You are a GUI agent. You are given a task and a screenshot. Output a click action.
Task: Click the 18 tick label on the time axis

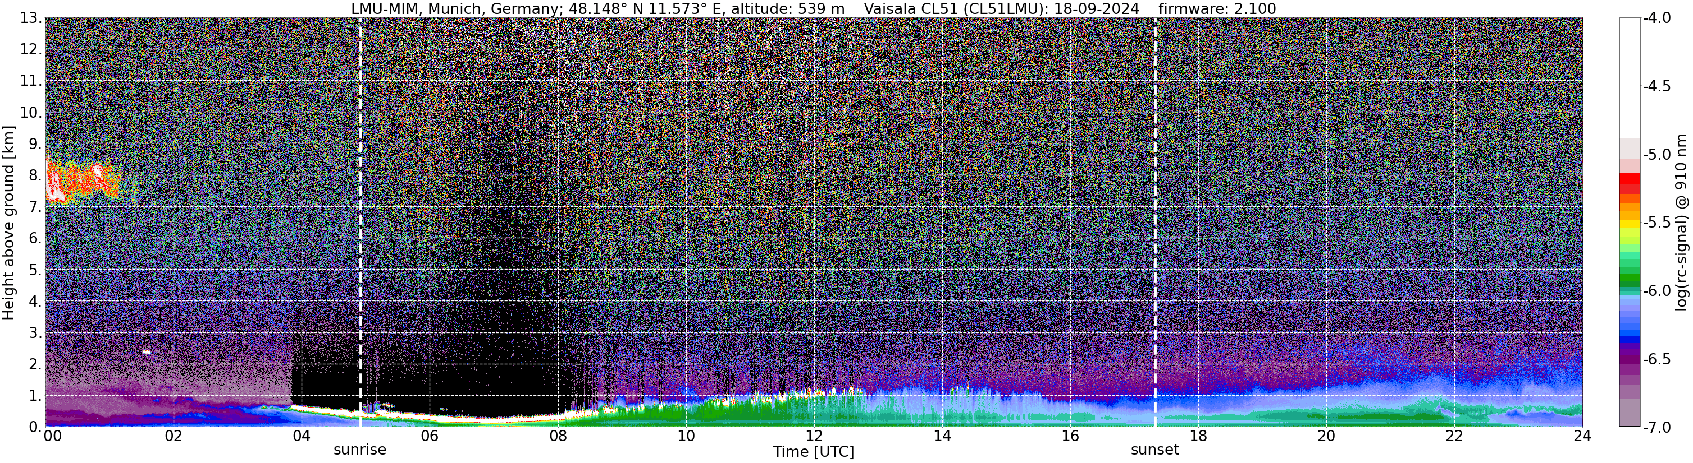coord(1198,436)
